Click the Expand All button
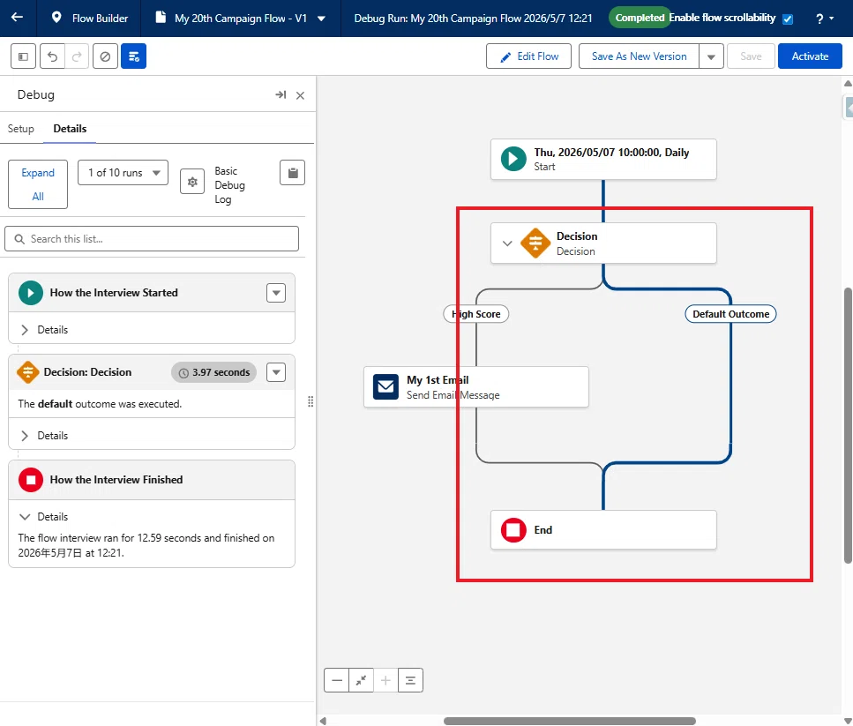Image resolution: width=853 pixels, height=726 pixels. (x=38, y=184)
